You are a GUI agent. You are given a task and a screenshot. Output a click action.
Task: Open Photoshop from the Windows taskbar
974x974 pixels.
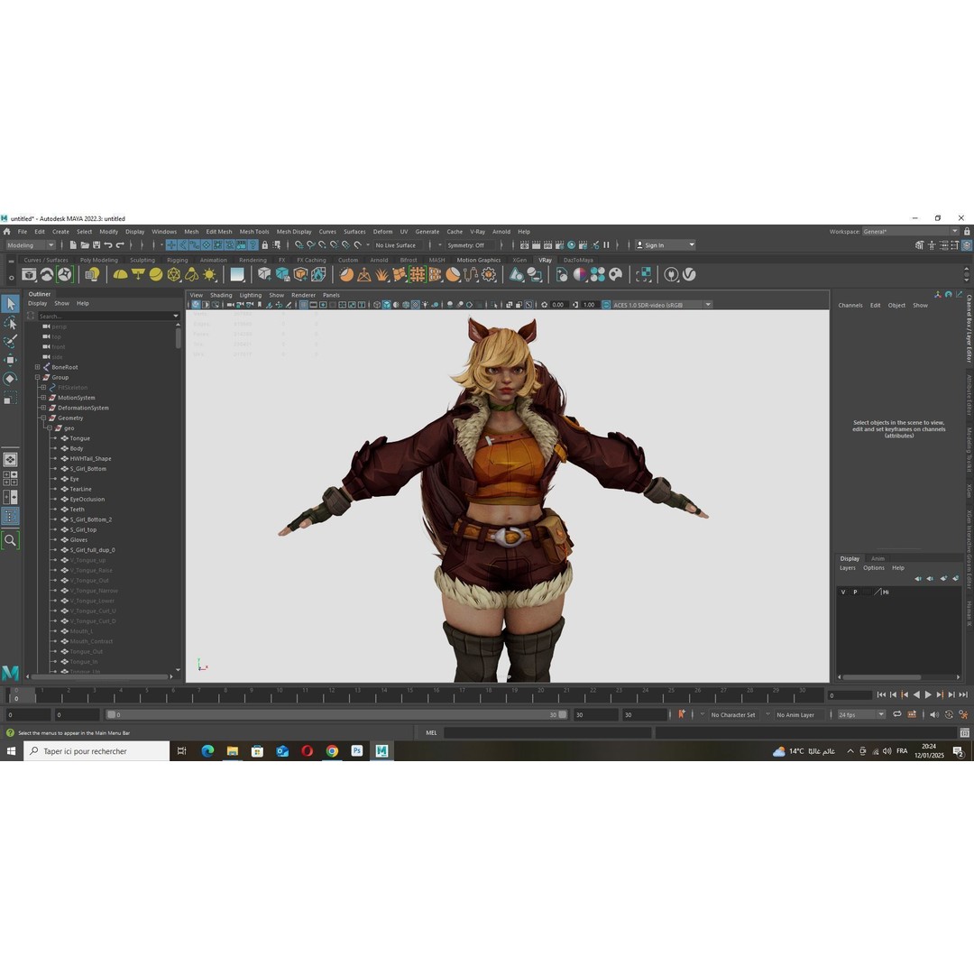pyautogui.click(x=356, y=751)
